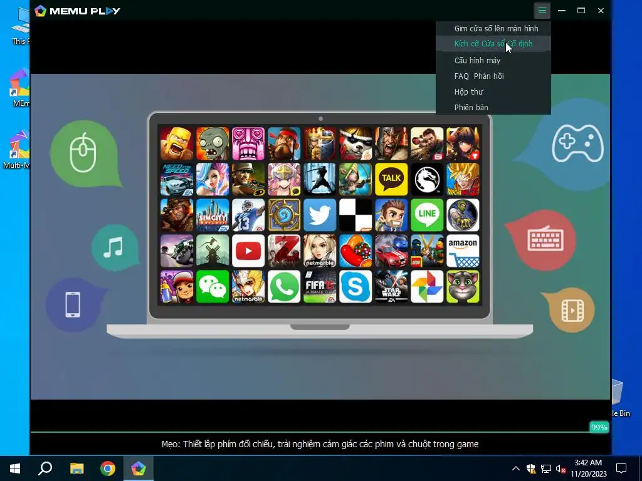Click the network tray icon
The width and height of the screenshot is (642, 481).
click(x=546, y=468)
